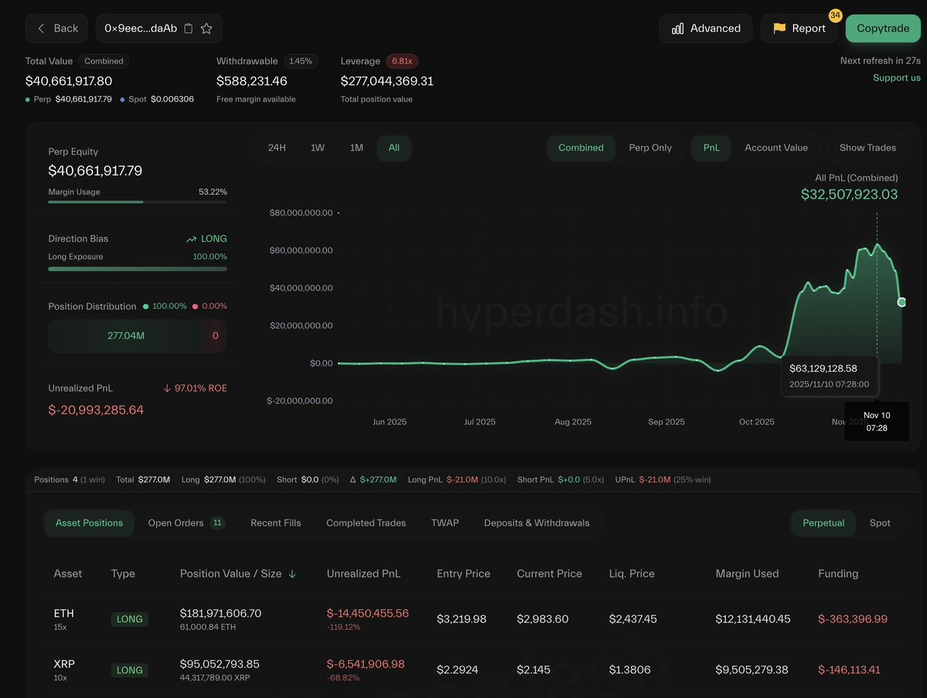This screenshot has width=927, height=698.
Task: Star this wallet as a favorite
Action: [206, 29]
